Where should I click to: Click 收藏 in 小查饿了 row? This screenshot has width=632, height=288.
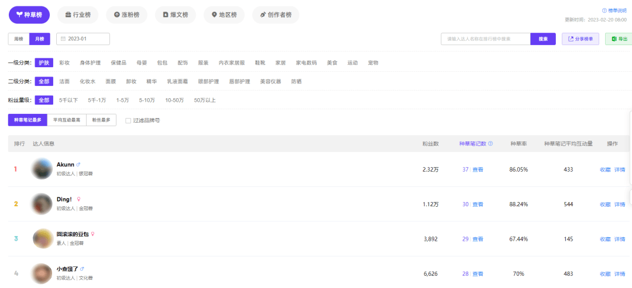tap(606, 274)
